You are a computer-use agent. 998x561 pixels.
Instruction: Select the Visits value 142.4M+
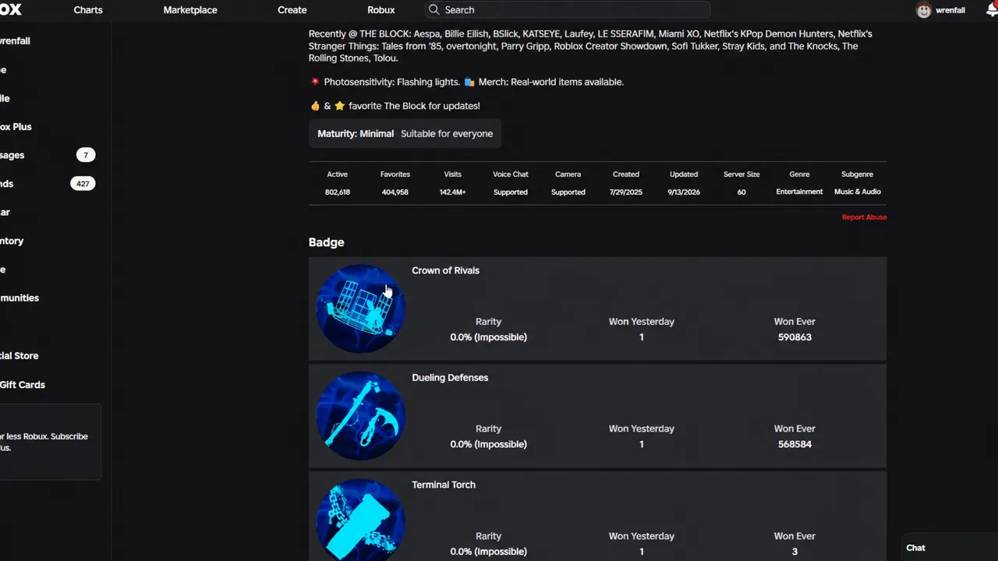453,192
